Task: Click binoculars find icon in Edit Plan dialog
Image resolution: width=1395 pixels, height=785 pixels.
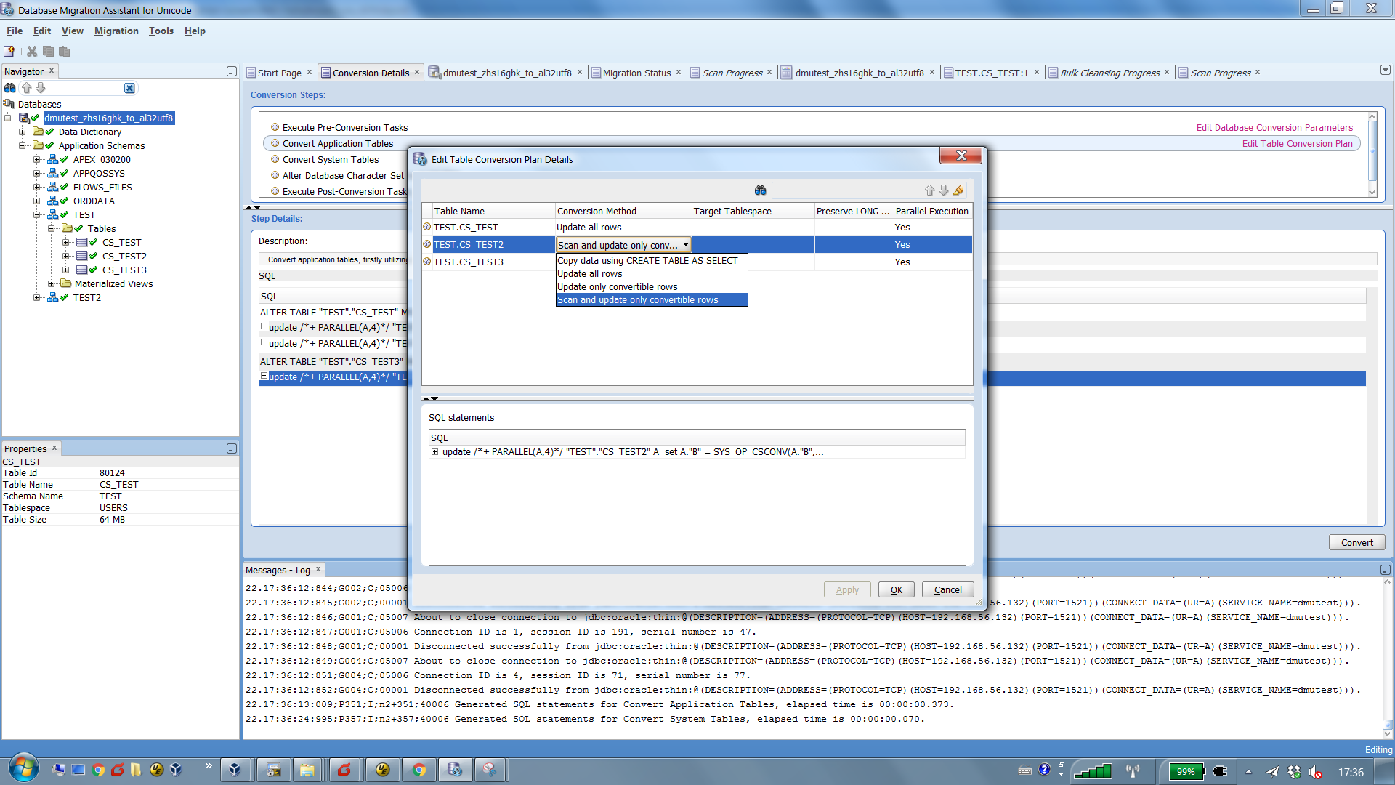Action: [x=761, y=190]
